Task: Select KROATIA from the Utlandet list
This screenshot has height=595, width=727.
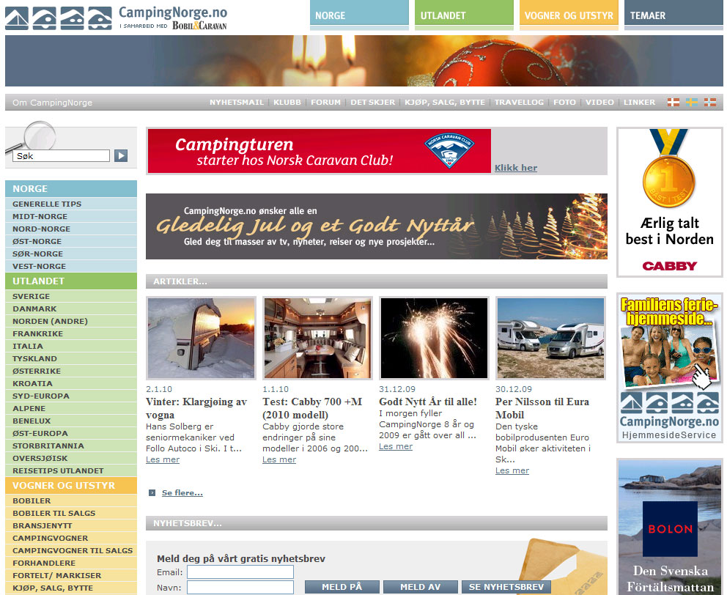Action: click(32, 383)
